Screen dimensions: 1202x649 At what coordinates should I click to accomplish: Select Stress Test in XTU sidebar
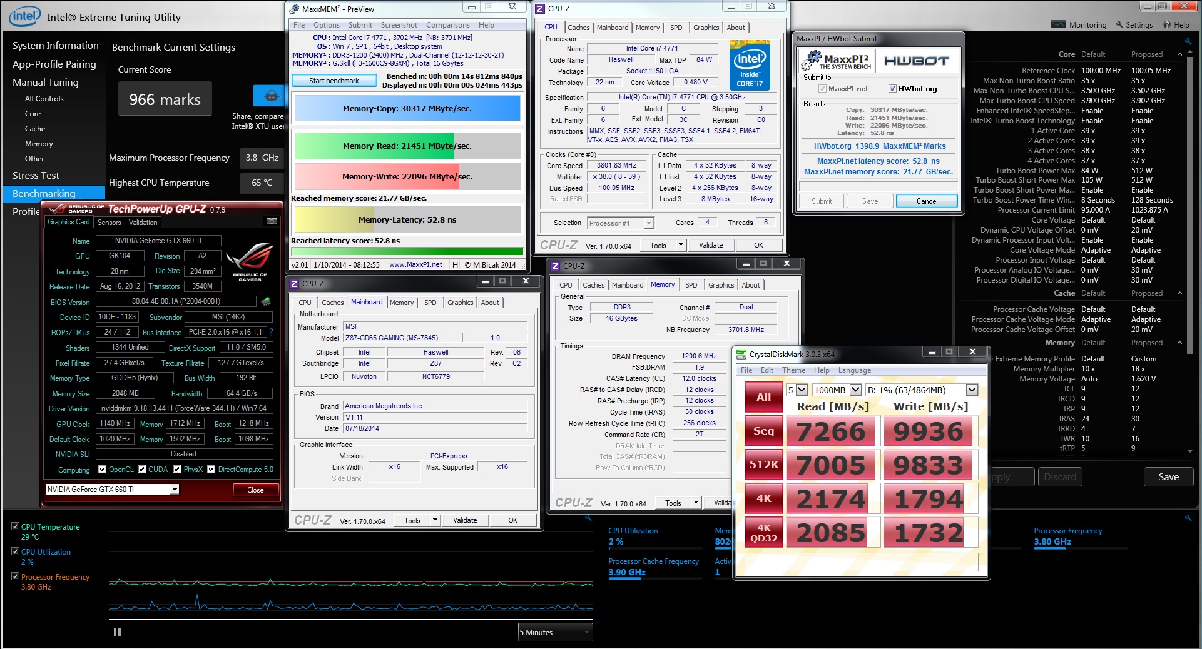[x=36, y=176]
